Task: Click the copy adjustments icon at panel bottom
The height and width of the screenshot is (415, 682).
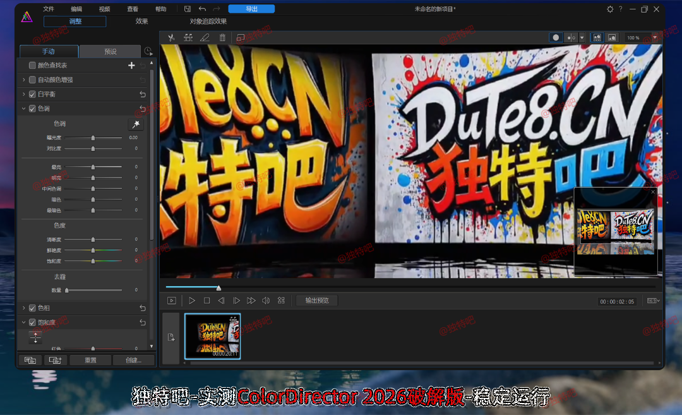Action: 30,360
